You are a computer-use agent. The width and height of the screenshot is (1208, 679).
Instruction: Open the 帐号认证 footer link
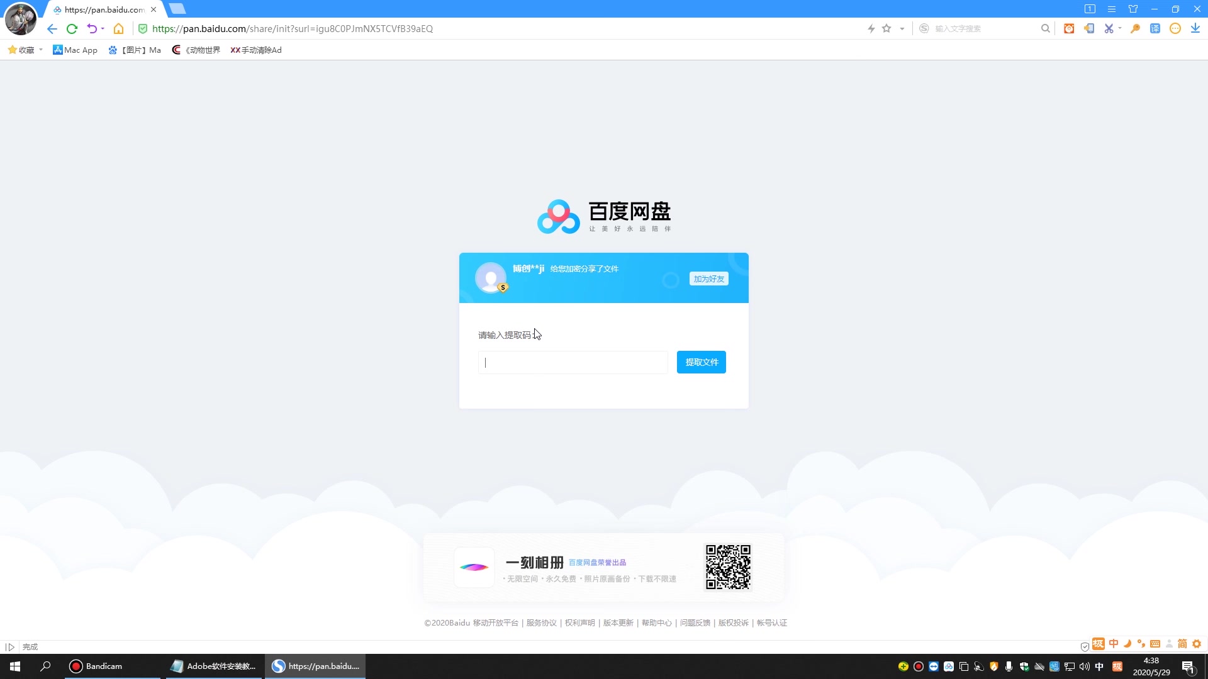772,623
